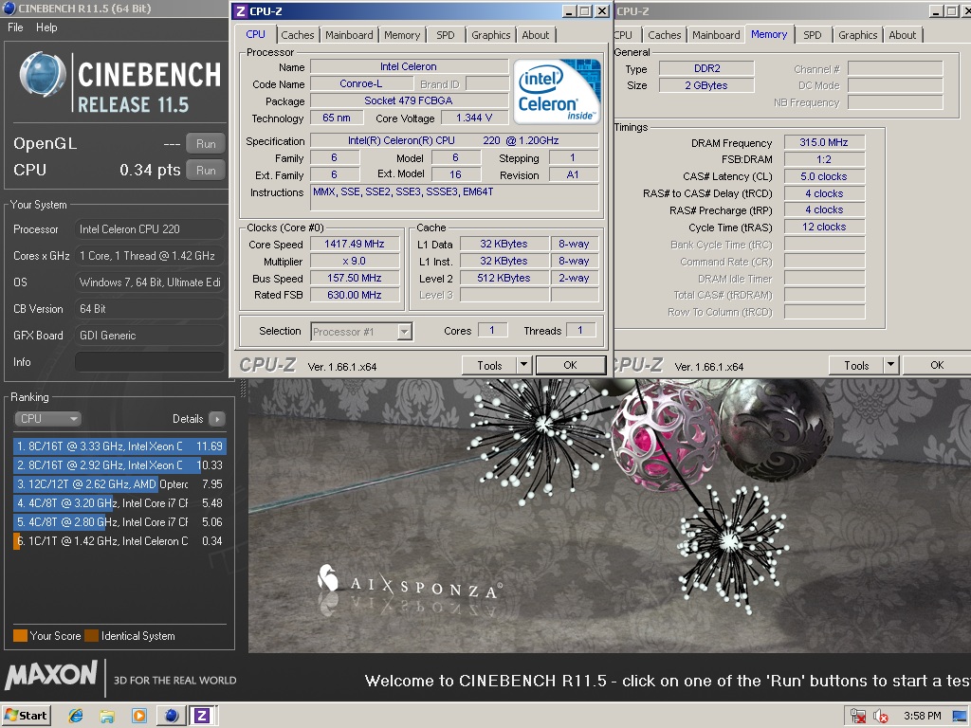Launch Windows Media Player from taskbar
971x728 pixels.
(139, 716)
